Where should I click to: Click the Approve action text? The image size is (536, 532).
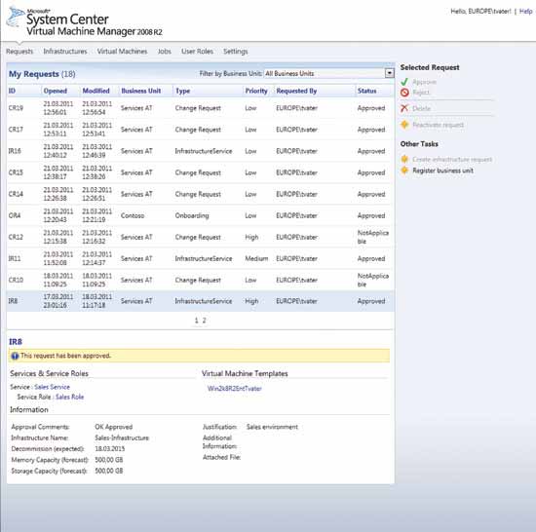point(424,82)
